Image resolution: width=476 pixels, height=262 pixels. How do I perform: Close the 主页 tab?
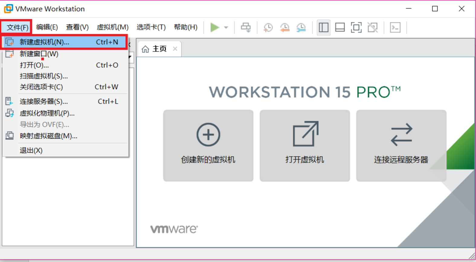click(x=175, y=49)
